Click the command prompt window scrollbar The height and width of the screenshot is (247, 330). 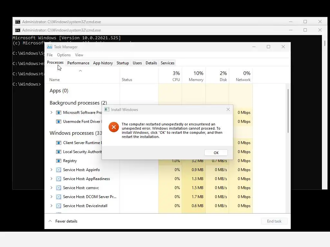325,43
